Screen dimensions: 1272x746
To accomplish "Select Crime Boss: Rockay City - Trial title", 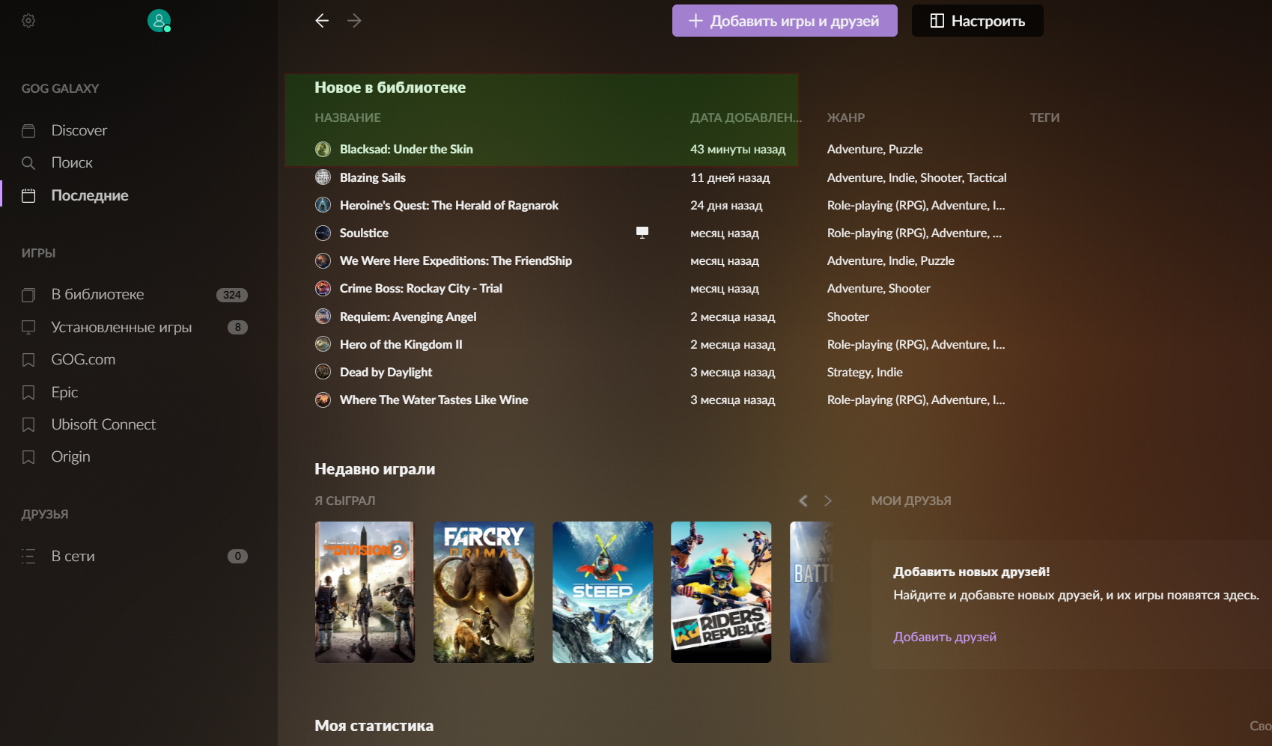I will coord(421,288).
